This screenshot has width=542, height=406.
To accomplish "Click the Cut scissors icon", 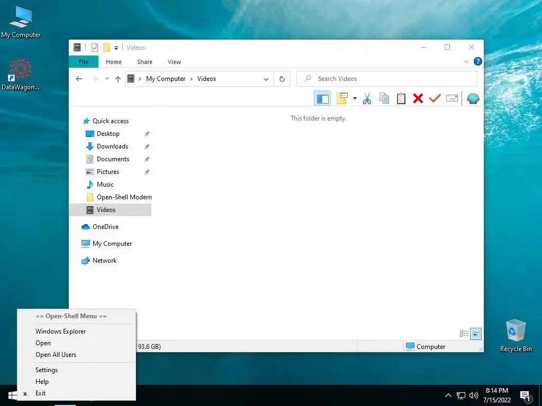I will [367, 98].
